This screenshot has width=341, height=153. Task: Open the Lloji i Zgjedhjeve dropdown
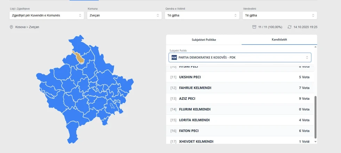click(47, 15)
